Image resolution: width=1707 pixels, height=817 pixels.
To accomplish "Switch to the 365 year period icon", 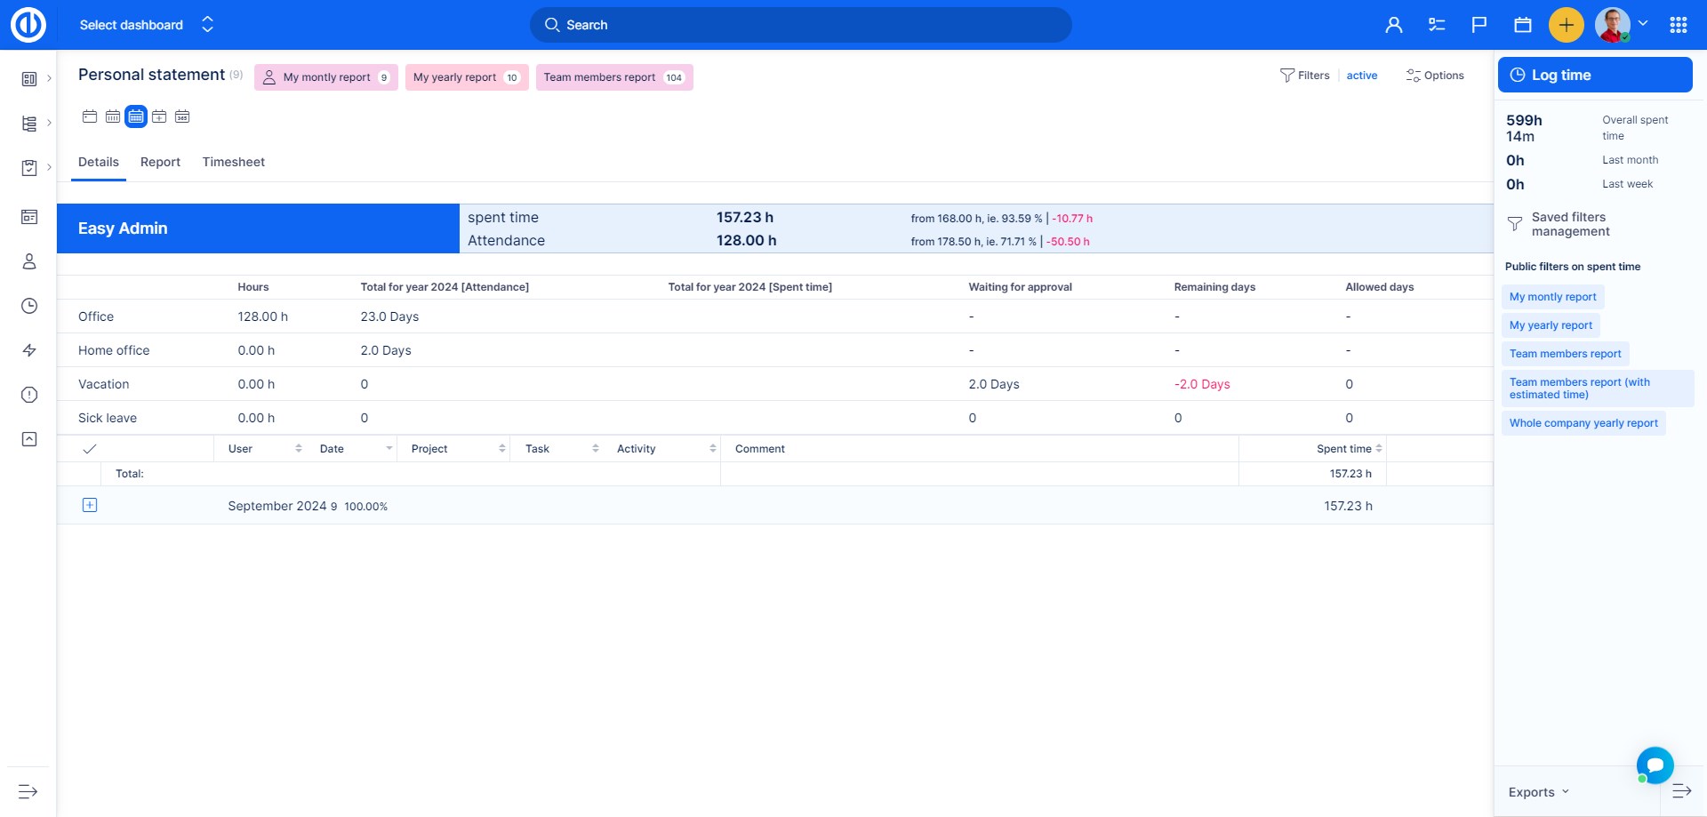I will (x=182, y=116).
